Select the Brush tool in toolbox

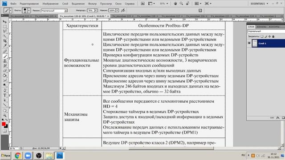pos(5,56)
